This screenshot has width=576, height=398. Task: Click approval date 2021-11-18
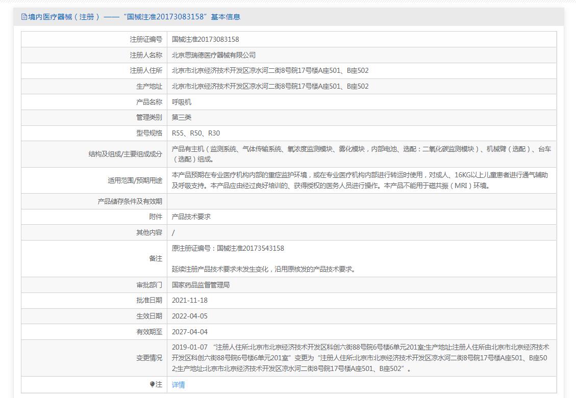pos(190,301)
